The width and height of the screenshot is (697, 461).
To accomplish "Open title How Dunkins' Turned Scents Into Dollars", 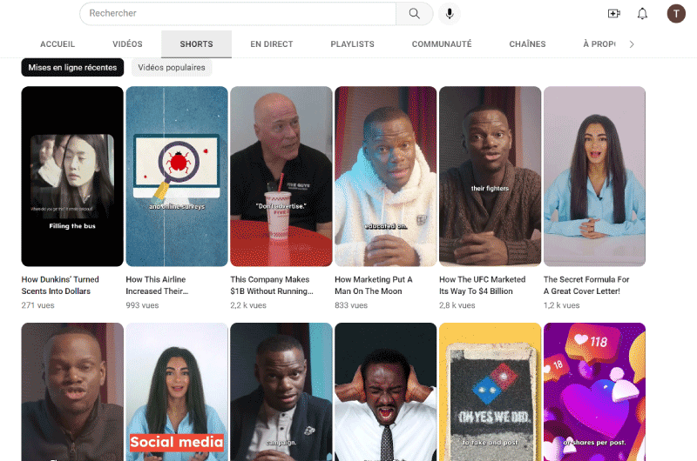I will pyautogui.click(x=60, y=285).
